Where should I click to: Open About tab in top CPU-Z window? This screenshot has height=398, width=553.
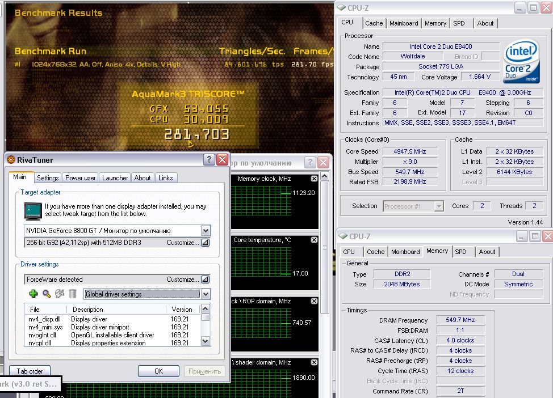pos(485,23)
